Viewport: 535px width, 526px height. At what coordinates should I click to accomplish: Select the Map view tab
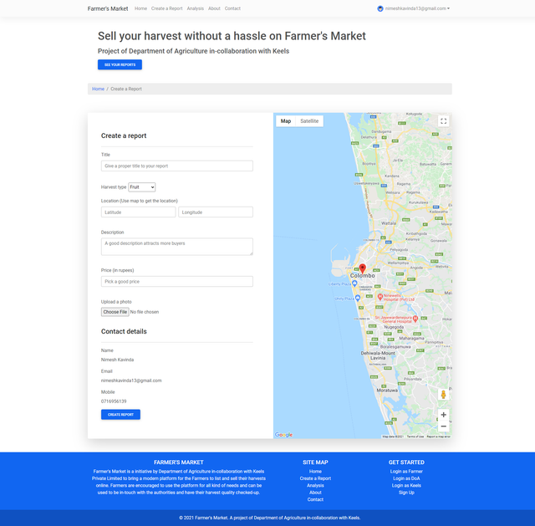(x=286, y=120)
